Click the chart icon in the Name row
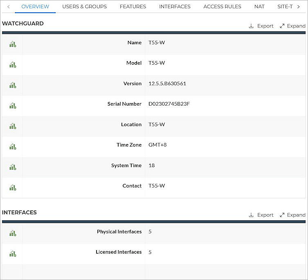Image resolution: width=308 pixels, height=280 pixels. [x=13, y=44]
